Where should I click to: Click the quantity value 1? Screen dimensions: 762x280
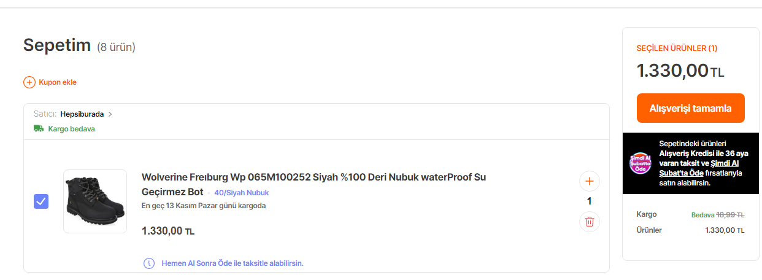point(590,201)
